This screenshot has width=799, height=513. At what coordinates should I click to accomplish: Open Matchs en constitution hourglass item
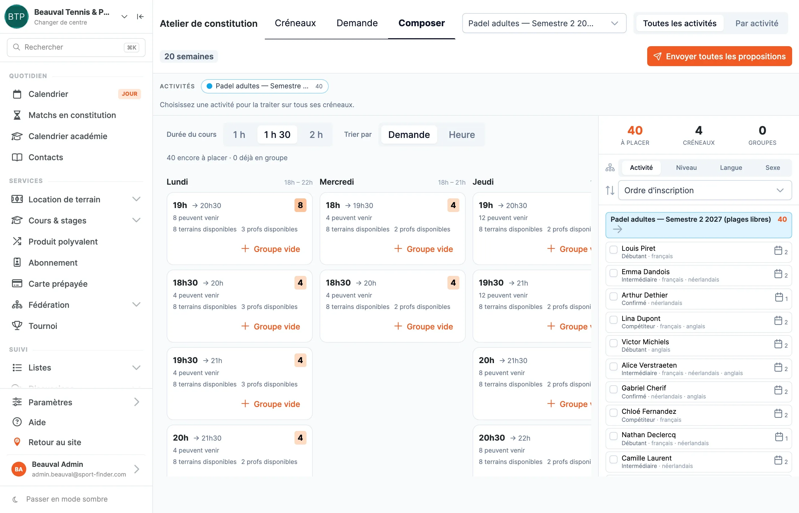(x=76, y=115)
